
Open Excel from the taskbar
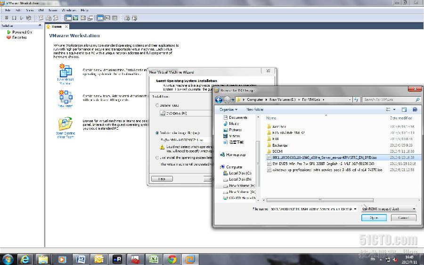click(x=154, y=259)
